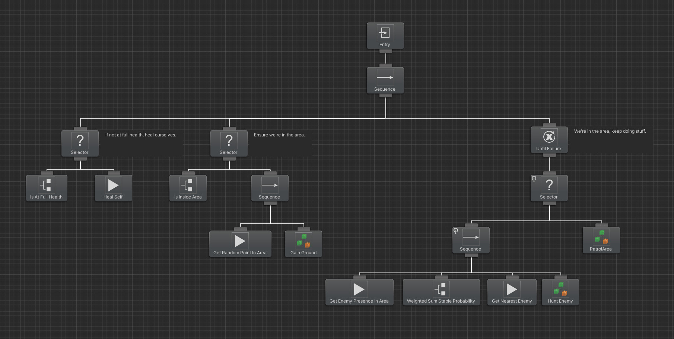Click the Hunt Enemy subgraph icon
This screenshot has height=339, width=674.
pos(560,289)
